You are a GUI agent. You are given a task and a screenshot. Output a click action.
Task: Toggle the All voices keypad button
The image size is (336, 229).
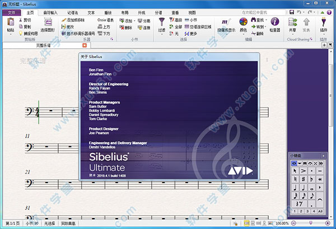pos(320,211)
